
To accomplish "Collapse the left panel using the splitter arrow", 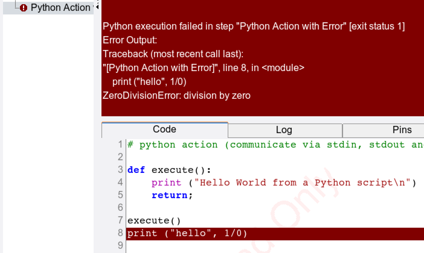I will pyautogui.click(x=97, y=7).
